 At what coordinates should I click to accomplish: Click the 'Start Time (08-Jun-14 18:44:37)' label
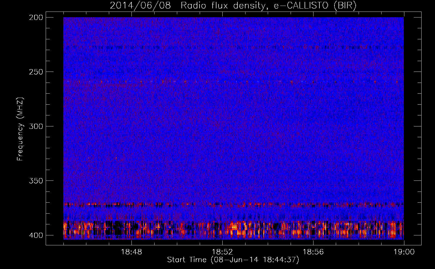point(233,260)
